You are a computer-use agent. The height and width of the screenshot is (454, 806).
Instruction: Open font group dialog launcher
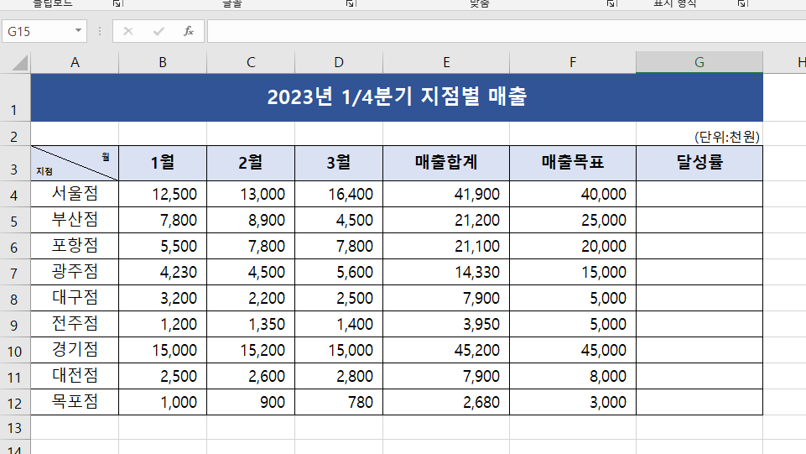click(351, 3)
